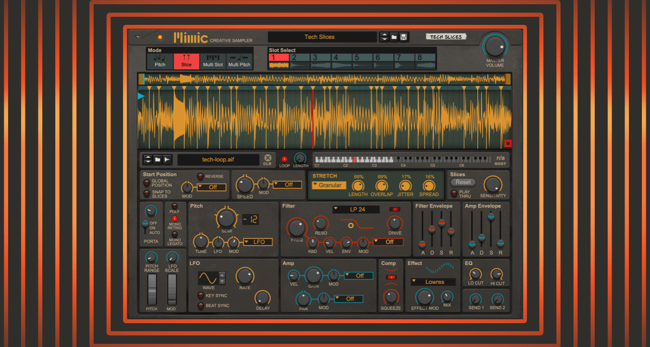Image resolution: width=650 pixels, height=347 pixels.
Task: Click the Amp Envelope Sustain slider
Action: [x=491, y=217]
